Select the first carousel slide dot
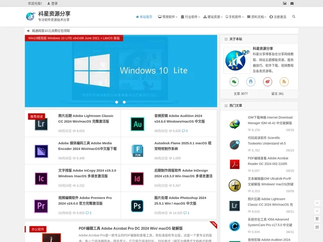323x242 pixels. pyautogui.click(x=117, y=102)
